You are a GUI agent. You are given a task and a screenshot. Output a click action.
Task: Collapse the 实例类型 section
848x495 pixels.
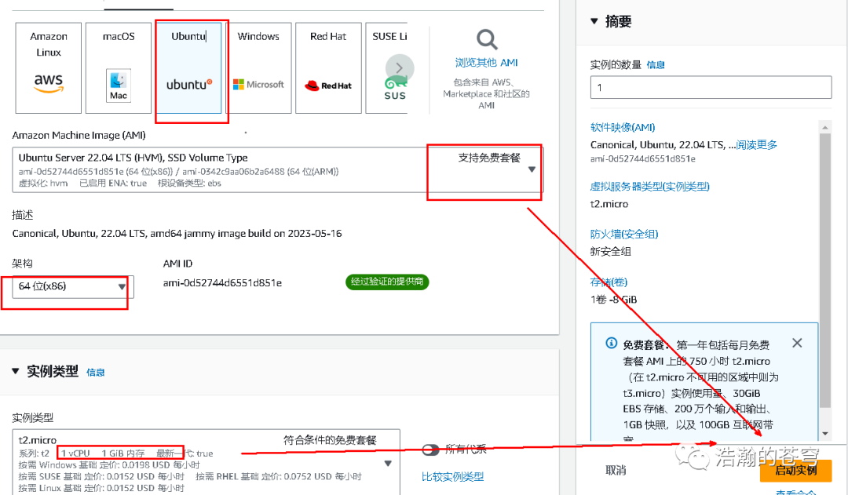click(16, 371)
